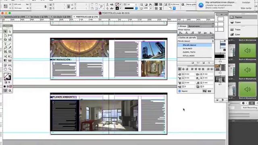Click the black stroke swatch in control bar

coord(117,8)
